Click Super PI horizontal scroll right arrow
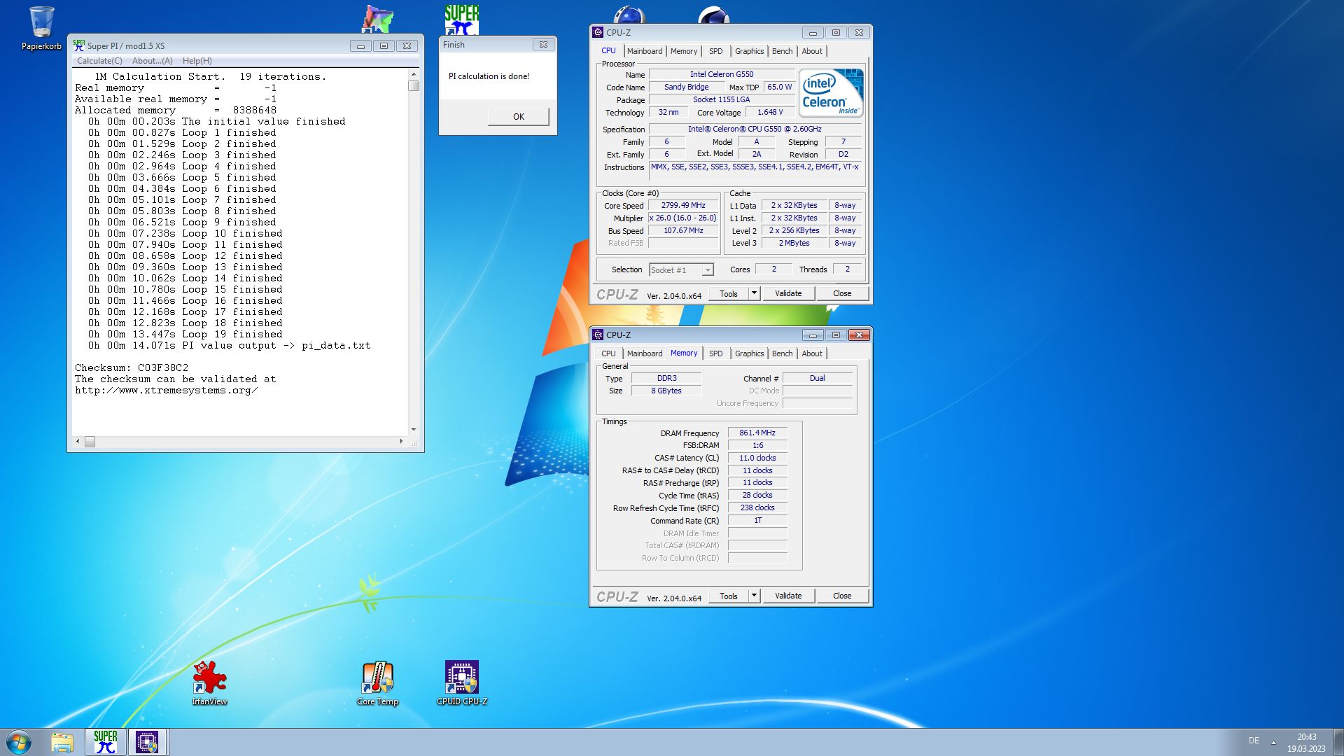This screenshot has height=756, width=1344. click(x=401, y=441)
